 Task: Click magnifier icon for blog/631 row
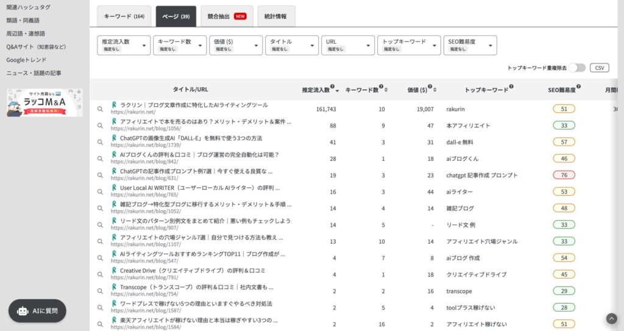coord(100,176)
